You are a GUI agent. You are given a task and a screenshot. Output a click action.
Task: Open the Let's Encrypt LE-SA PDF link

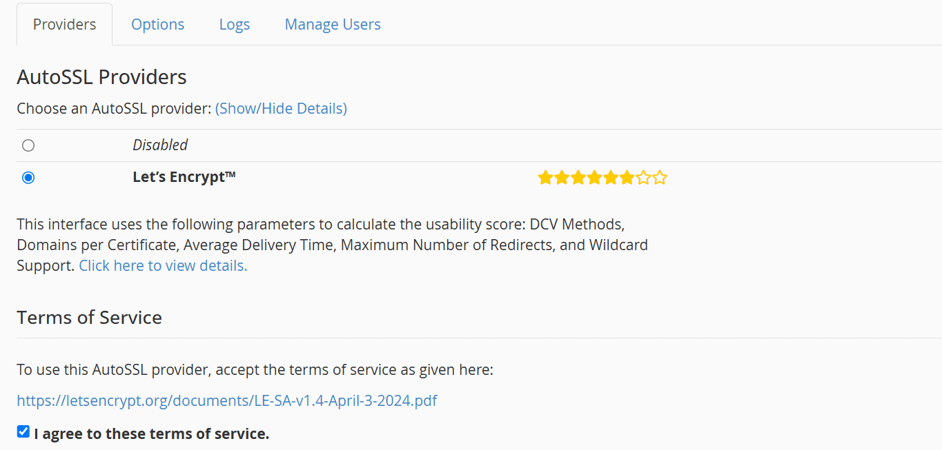point(227,400)
